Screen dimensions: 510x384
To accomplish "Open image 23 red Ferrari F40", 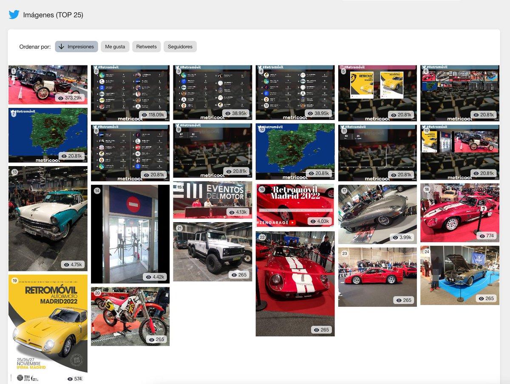I will (377, 277).
